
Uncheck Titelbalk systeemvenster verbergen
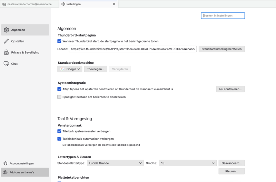point(59,131)
